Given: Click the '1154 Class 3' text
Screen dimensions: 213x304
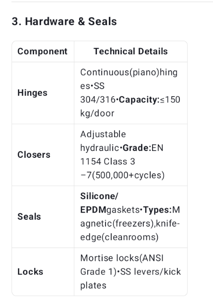Looking at the screenshot, I should click(107, 162).
